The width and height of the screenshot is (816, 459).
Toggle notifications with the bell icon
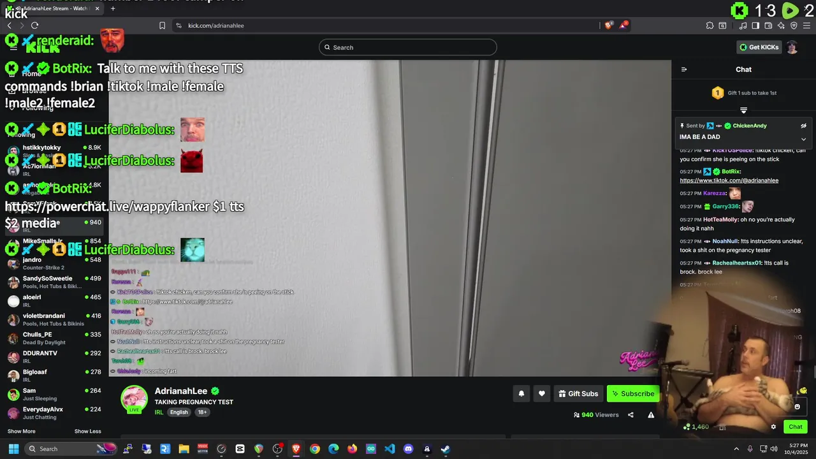(521, 394)
